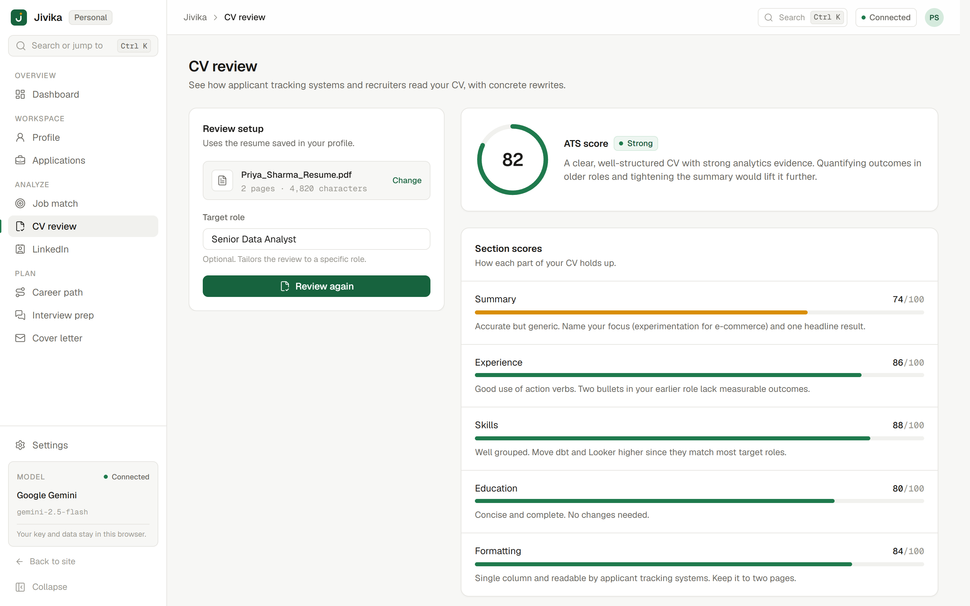This screenshot has width=970, height=606.
Task: Click the 86/100 Experience score
Action: (x=908, y=362)
